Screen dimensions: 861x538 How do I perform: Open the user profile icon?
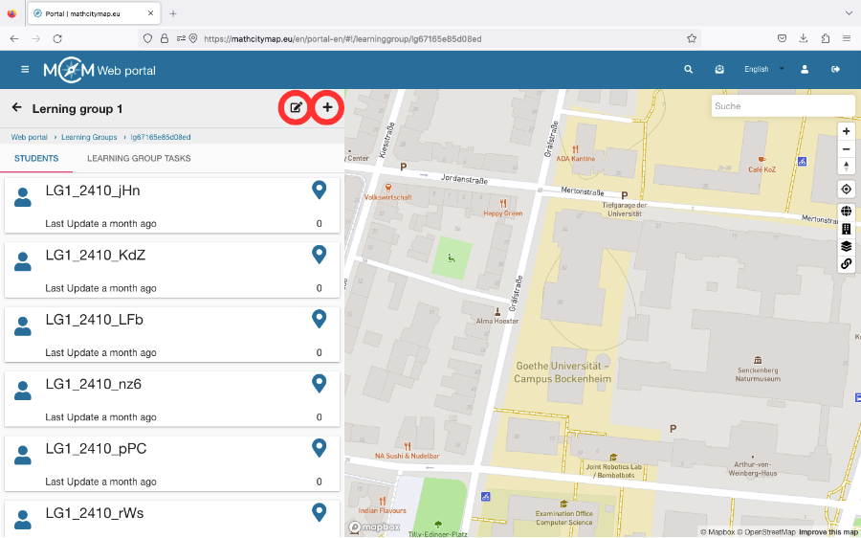[805, 70]
